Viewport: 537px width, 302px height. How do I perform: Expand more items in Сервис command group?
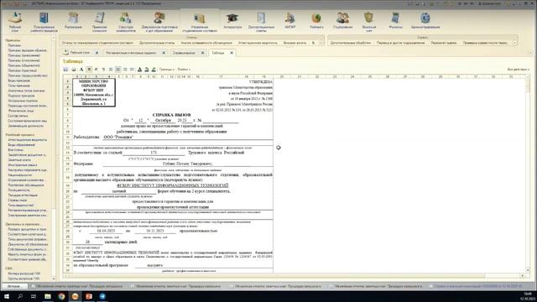point(514,43)
